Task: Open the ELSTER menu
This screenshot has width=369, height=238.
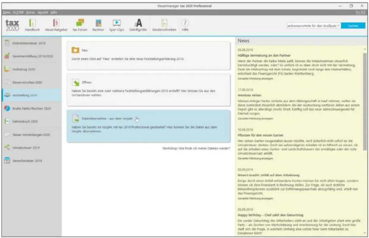Action: [x=18, y=13]
